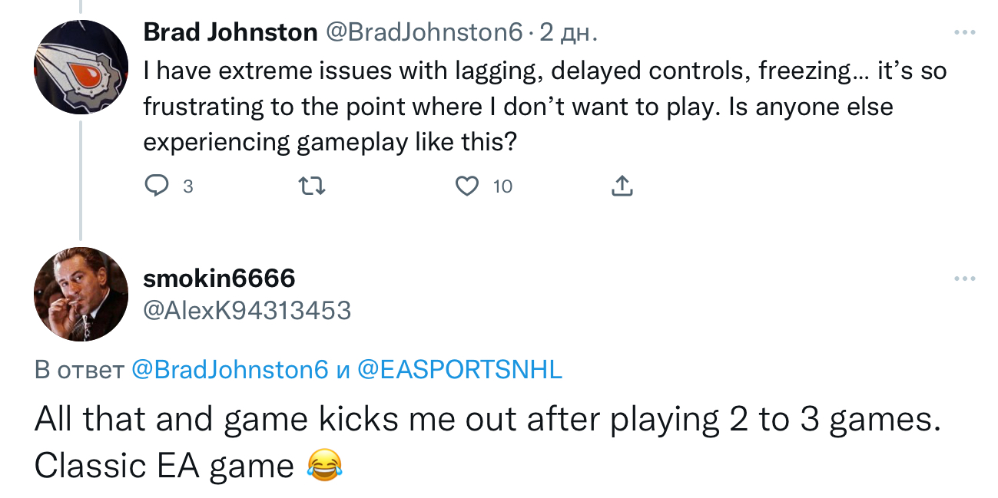Click the retweet icon
This screenshot has width=998, height=498.
[x=312, y=186]
